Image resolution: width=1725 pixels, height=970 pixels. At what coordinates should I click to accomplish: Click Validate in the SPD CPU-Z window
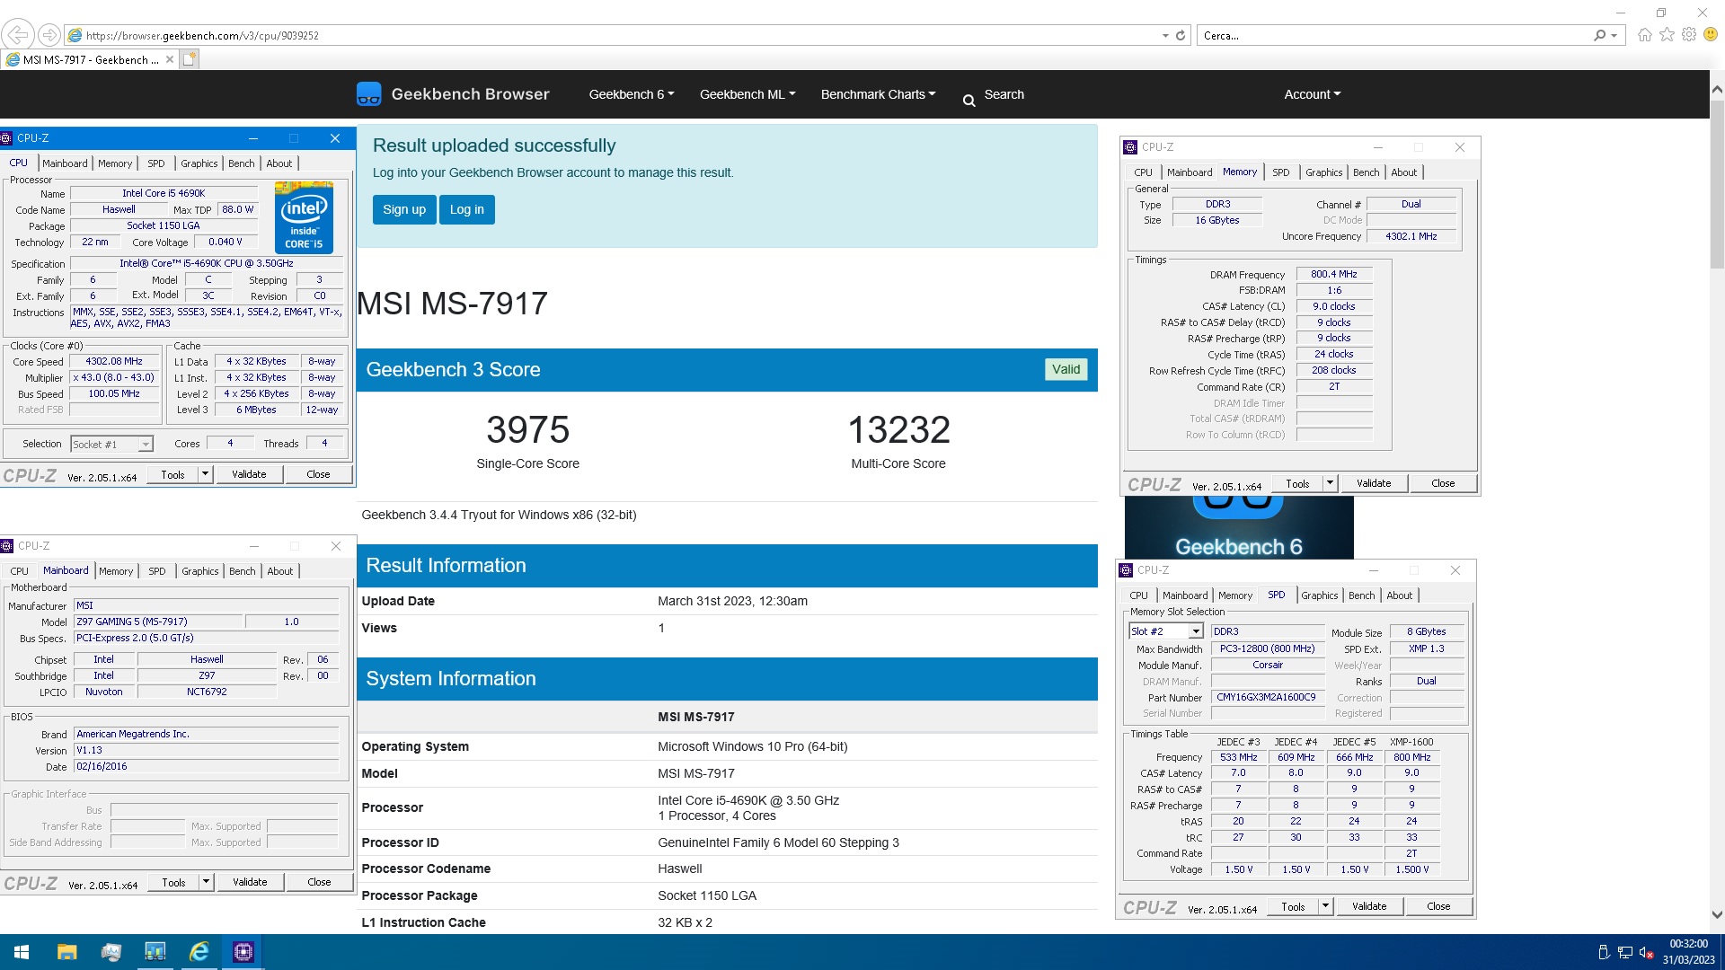tap(1369, 906)
